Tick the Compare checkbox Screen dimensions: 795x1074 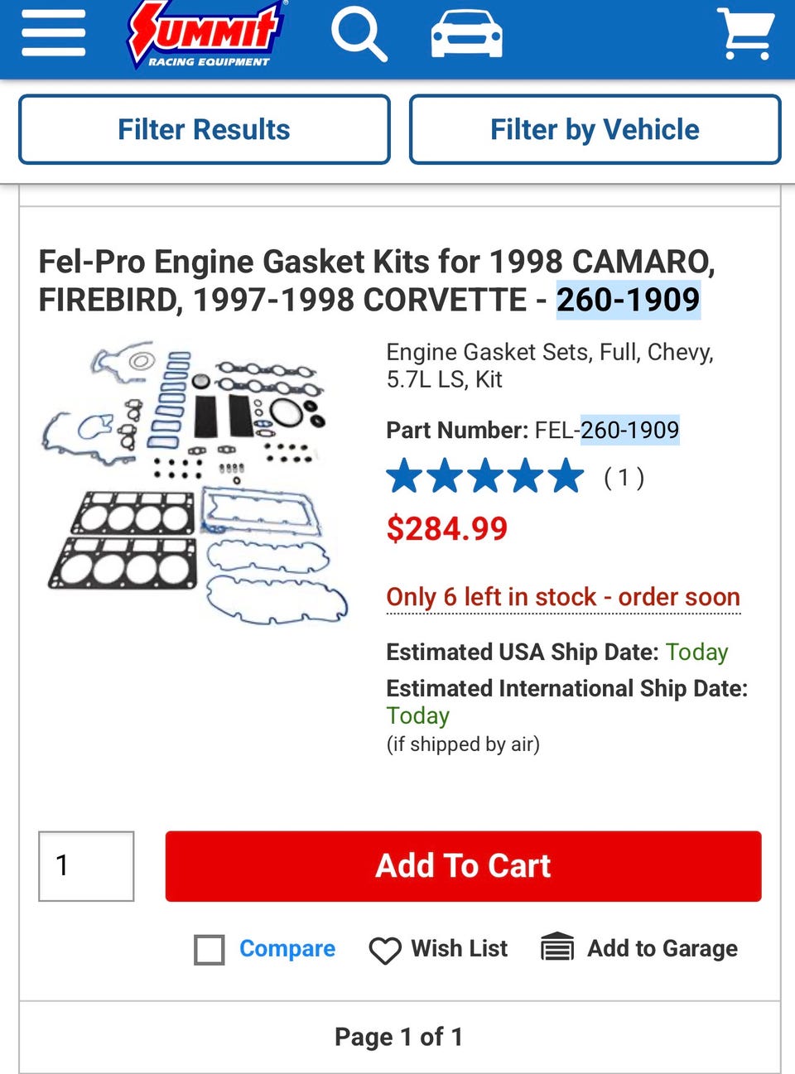pos(210,950)
